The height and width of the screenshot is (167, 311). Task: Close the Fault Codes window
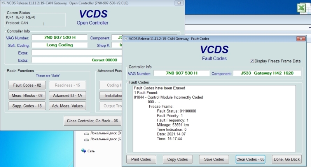(x=301, y=39)
